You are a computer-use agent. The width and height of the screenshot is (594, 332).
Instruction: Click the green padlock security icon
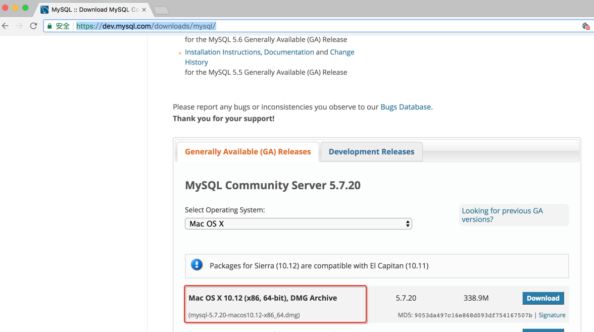tap(49, 26)
